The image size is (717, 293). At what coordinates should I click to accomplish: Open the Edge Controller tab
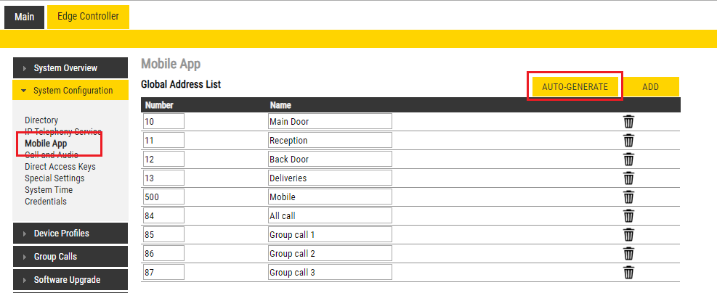click(x=88, y=17)
